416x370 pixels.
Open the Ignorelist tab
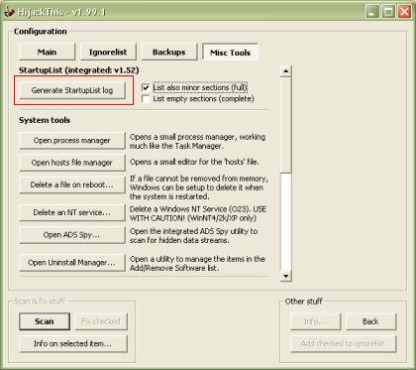tap(108, 53)
